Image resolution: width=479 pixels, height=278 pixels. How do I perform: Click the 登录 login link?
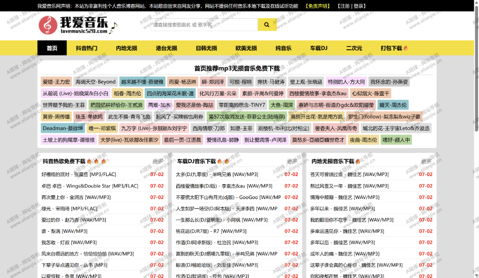tap(358, 6)
